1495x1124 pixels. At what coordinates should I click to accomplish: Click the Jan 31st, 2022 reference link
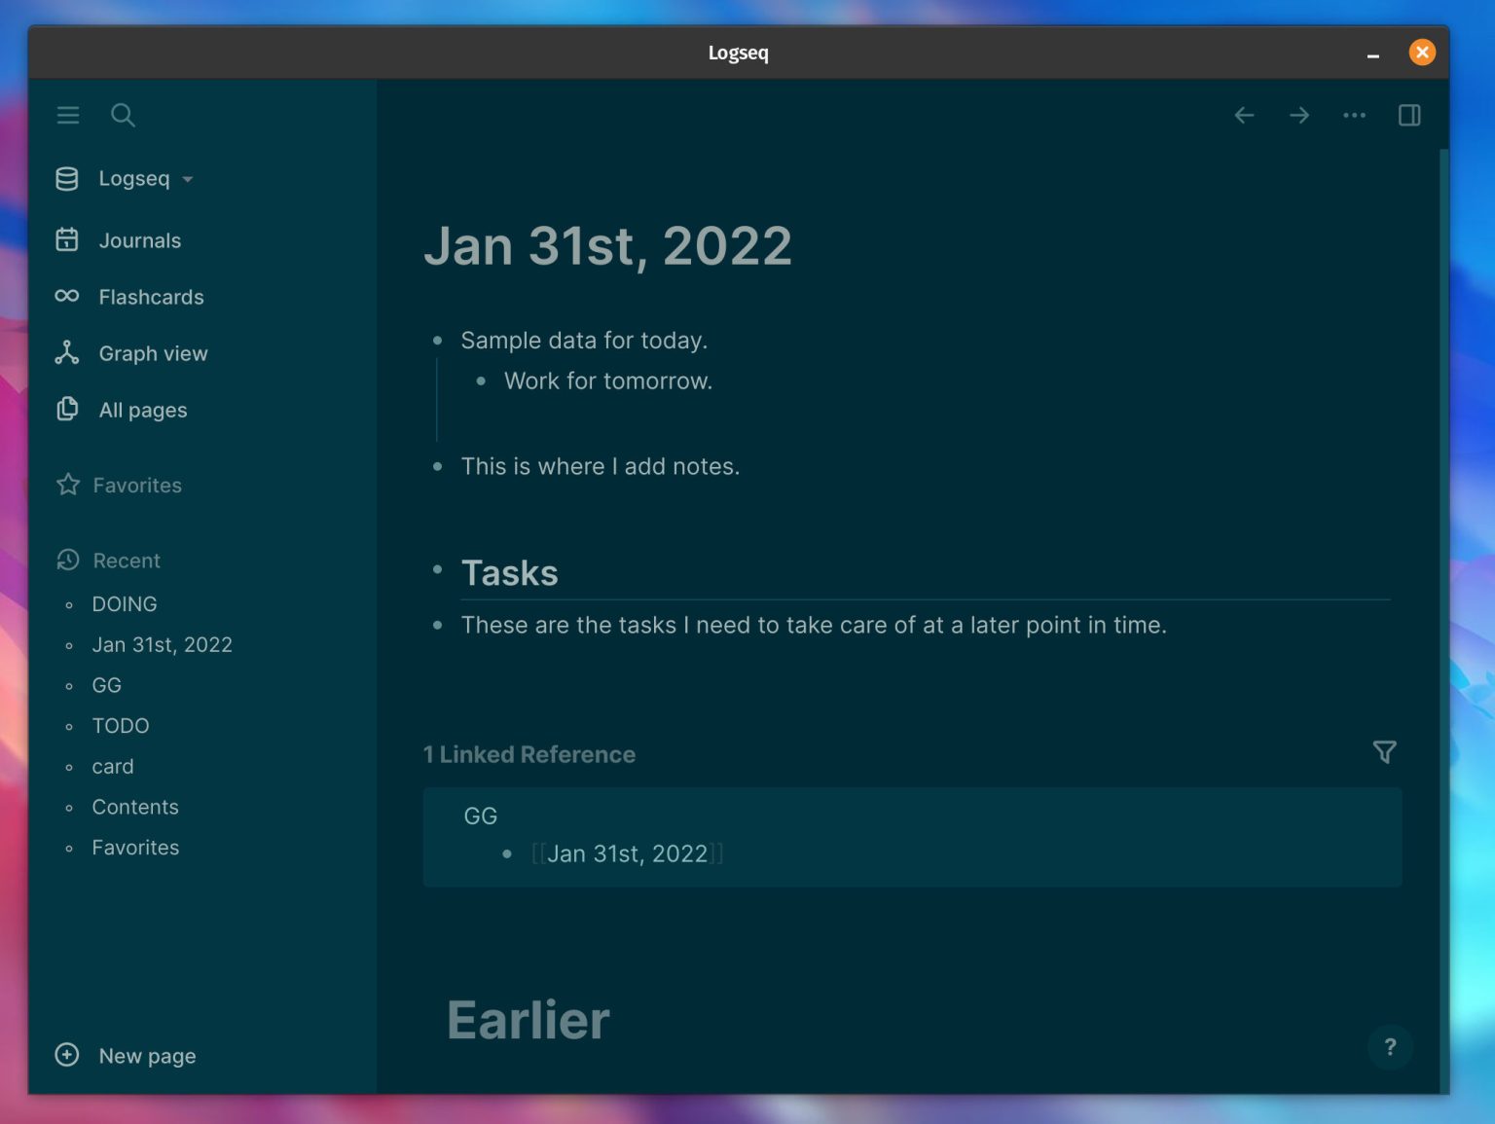coord(628,853)
